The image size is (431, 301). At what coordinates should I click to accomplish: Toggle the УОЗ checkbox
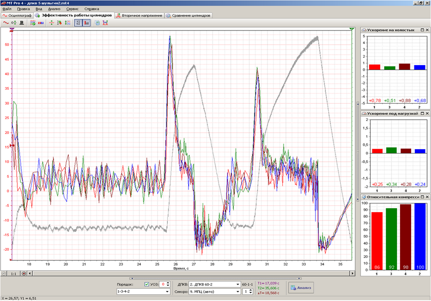tap(147, 284)
